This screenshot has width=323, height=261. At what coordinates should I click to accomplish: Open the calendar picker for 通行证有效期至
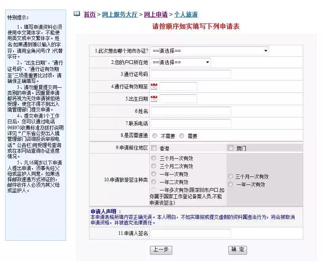153,86
